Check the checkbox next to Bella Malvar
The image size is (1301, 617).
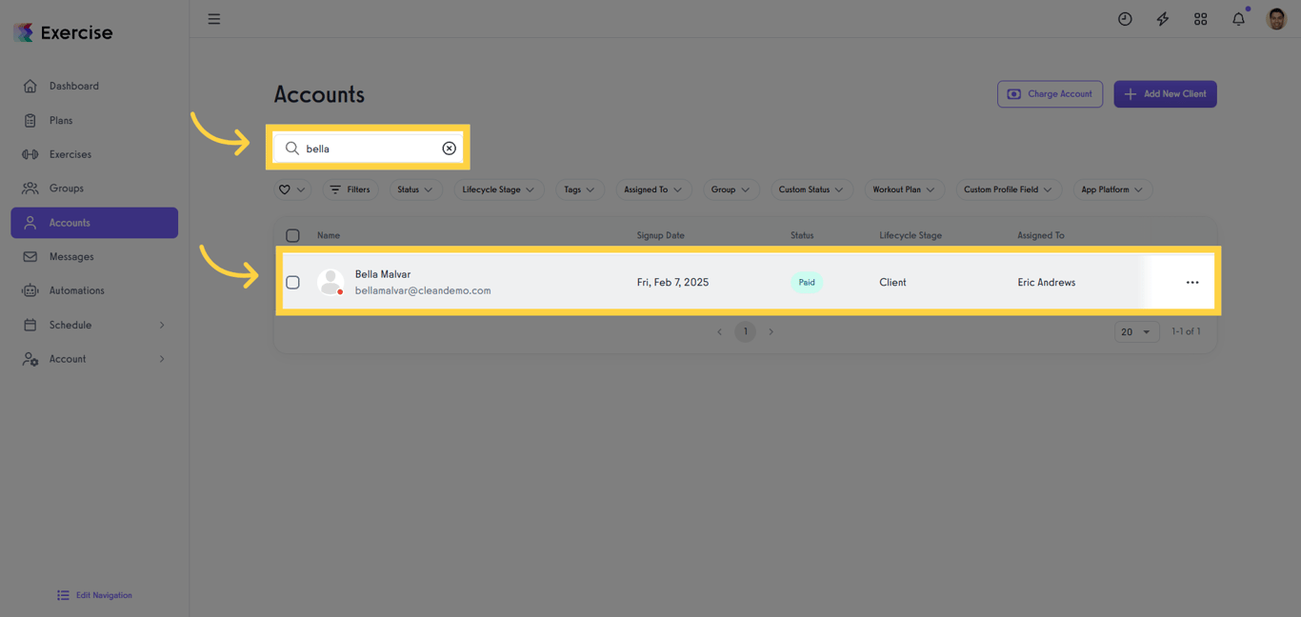(x=292, y=282)
